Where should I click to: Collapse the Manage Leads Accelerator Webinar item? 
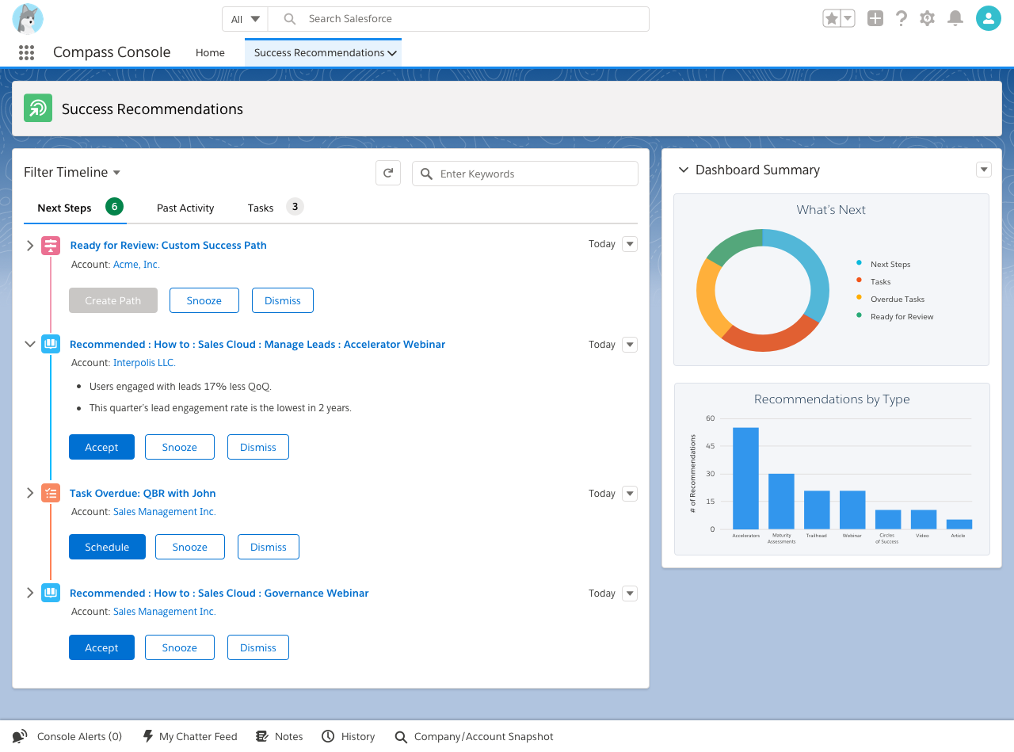(30, 344)
